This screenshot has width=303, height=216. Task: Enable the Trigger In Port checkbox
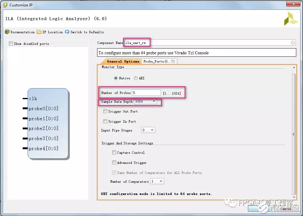click(x=105, y=121)
